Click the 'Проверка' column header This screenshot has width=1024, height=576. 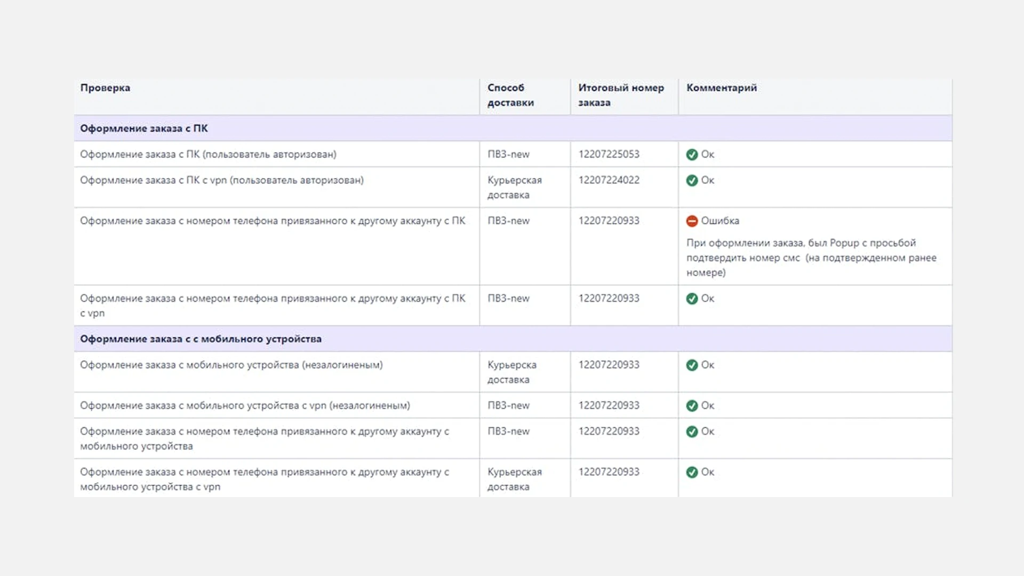point(105,88)
